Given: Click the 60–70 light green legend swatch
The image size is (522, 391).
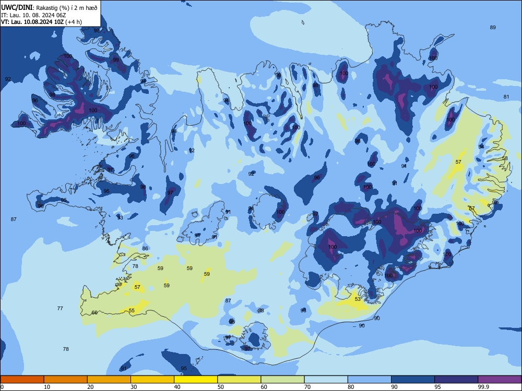Looking at the screenshot, I should (282, 380).
